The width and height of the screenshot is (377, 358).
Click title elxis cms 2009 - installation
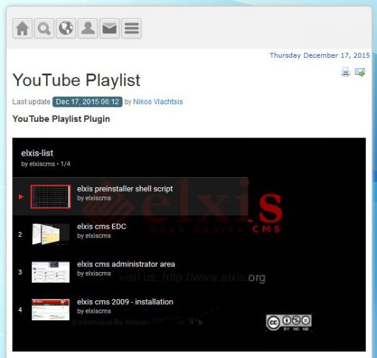tap(125, 301)
